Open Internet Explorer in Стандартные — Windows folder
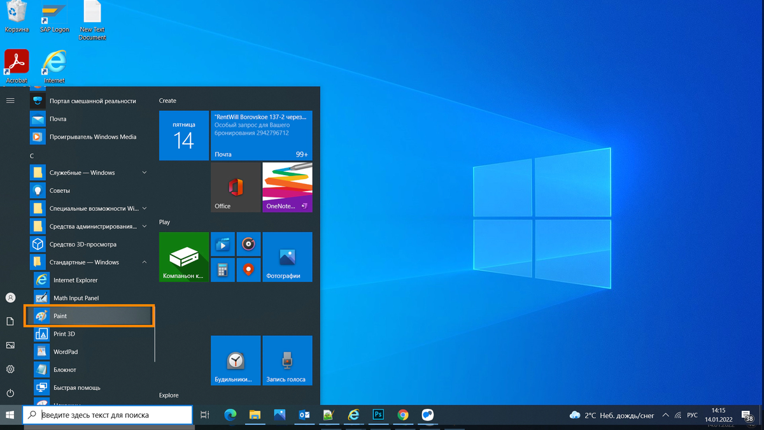 (x=93, y=280)
